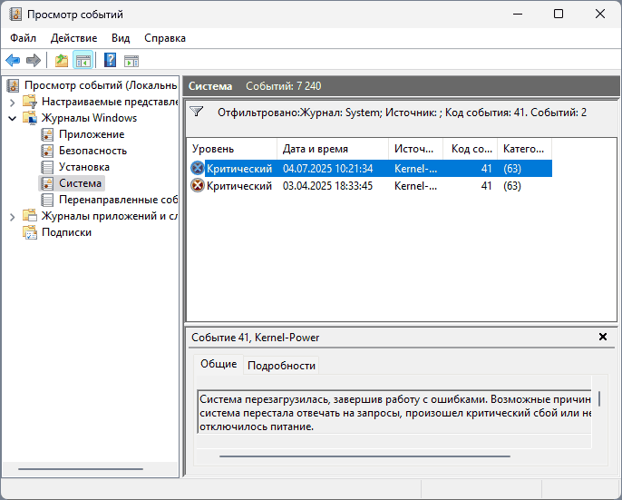Viewport: 622px width, 500px height.
Task: Click the Подписки folder icon
Action: click(30, 232)
